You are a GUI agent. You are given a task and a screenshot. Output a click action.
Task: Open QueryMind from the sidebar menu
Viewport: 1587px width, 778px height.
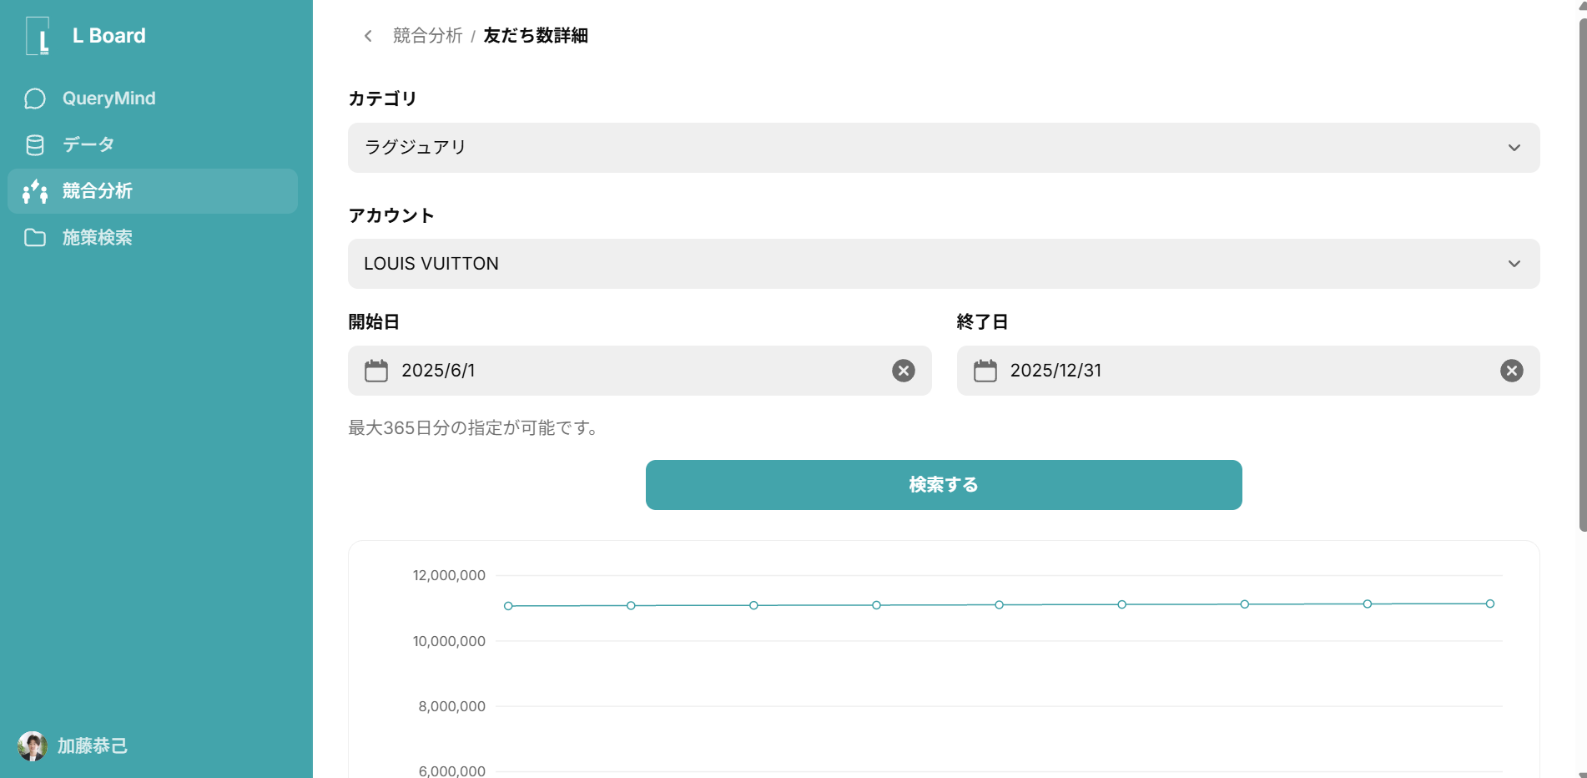[x=108, y=99]
